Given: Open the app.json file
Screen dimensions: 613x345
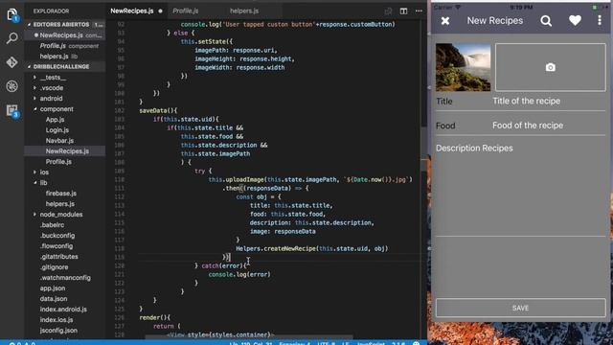Looking at the screenshot, I should coord(53,288).
